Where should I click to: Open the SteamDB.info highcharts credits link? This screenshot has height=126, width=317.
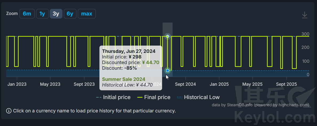click(x=260, y=105)
